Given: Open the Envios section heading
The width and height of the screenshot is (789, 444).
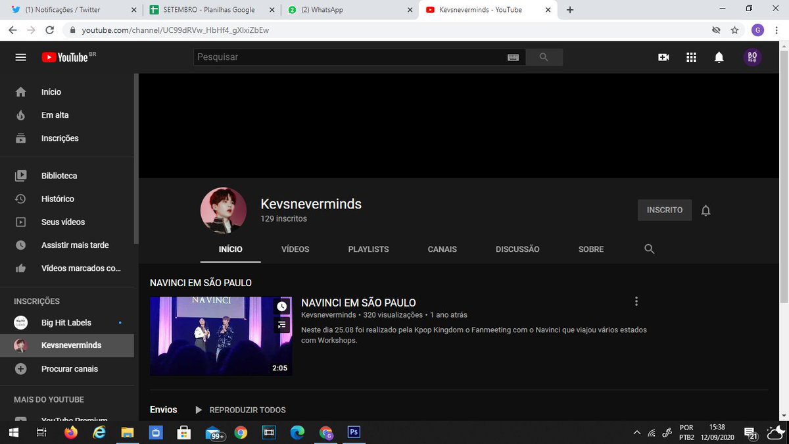Looking at the screenshot, I should point(164,410).
